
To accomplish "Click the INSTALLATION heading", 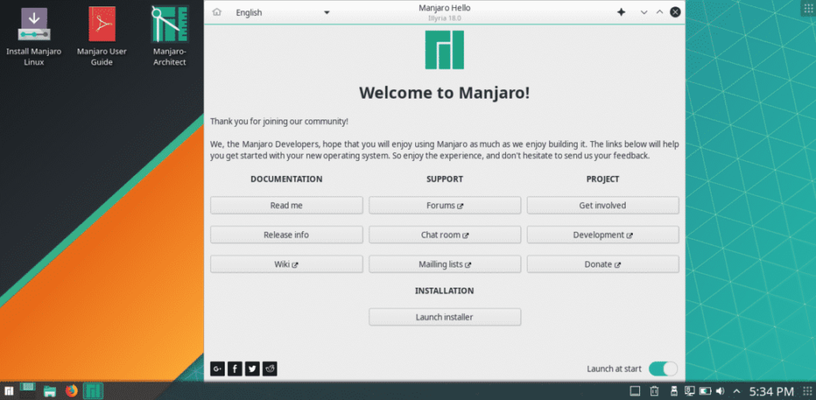I will point(445,291).
